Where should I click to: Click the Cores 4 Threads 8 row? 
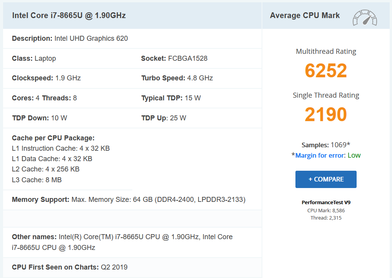[x=44, y=98]
